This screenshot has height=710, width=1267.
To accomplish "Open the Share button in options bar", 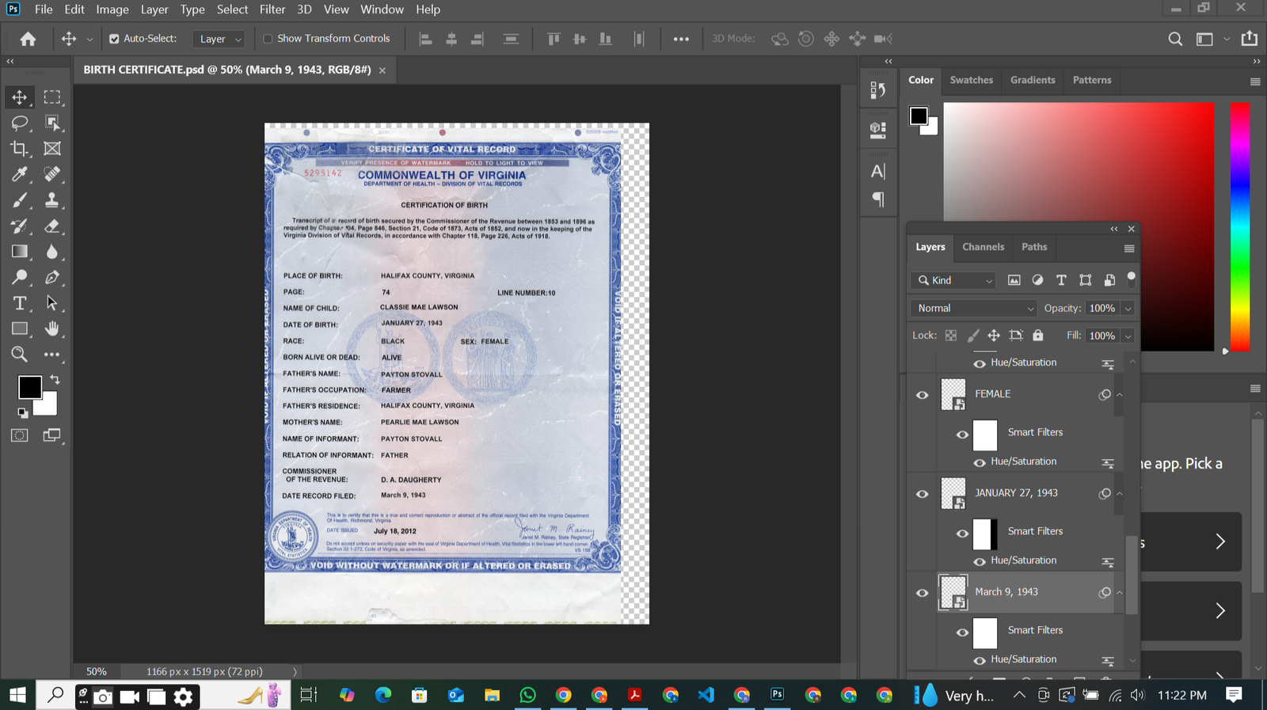I will coord(1249,38).
